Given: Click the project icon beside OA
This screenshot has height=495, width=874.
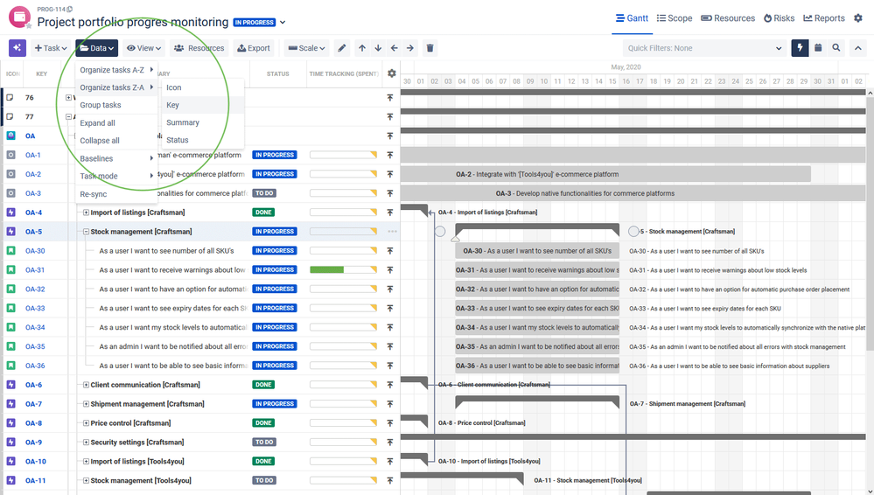Looking at the screenshot, I should (x=10, y=136).
